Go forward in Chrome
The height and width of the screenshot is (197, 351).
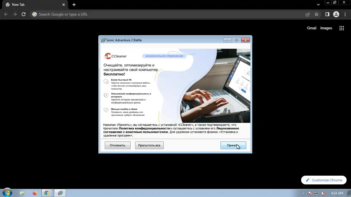[x=15, y=14]
